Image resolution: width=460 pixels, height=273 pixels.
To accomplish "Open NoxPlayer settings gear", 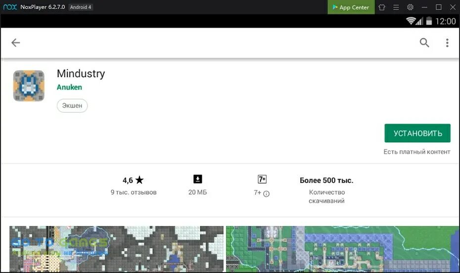I will point(410,7).
